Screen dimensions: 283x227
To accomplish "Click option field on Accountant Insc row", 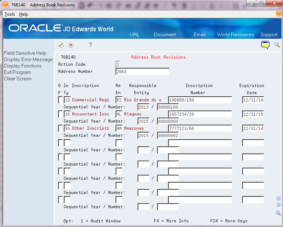I will point(60,114).
